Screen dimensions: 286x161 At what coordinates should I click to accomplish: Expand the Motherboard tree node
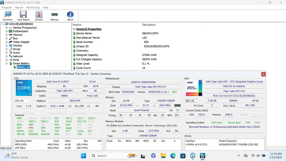(x=7, y=31)
